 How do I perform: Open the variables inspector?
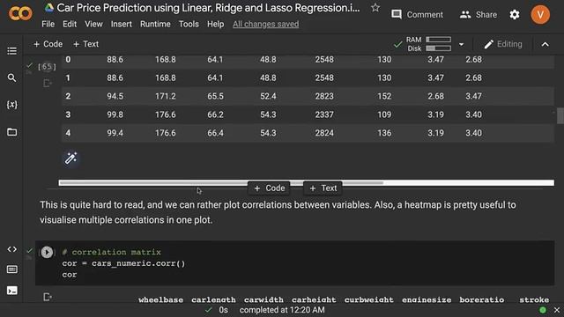(11, 105)
